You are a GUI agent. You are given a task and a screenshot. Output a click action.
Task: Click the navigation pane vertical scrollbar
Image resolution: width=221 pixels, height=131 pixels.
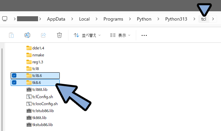pos(2,90)
